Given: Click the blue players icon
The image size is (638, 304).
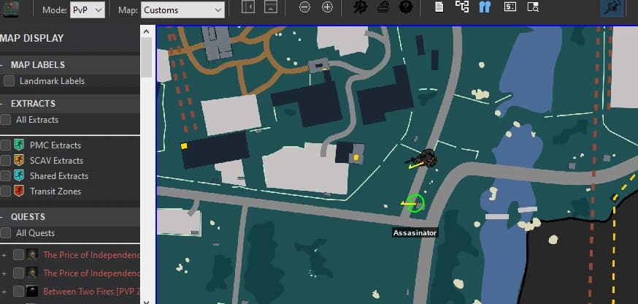Looking at the screenshot, I should point(485,7).
